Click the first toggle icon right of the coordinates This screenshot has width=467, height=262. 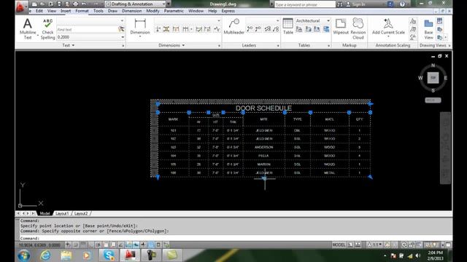tap(68, 245)
